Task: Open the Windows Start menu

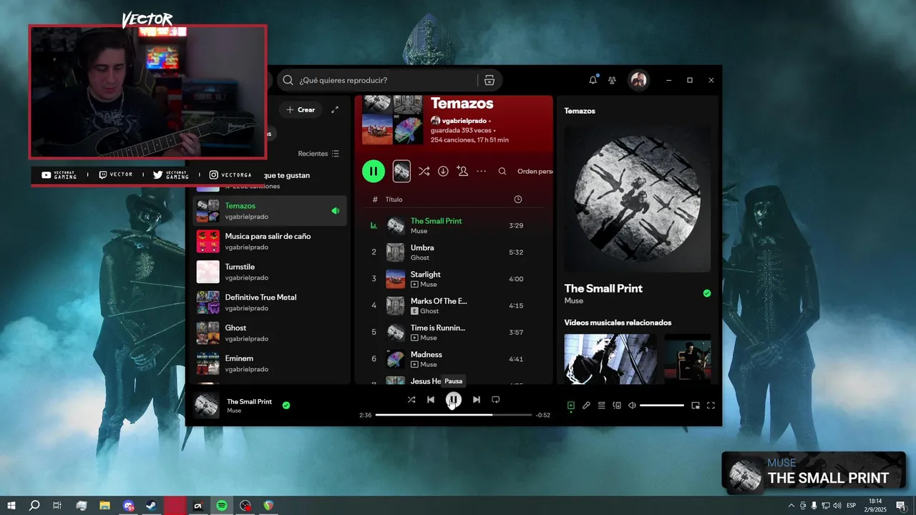Action: coord(11,506)
